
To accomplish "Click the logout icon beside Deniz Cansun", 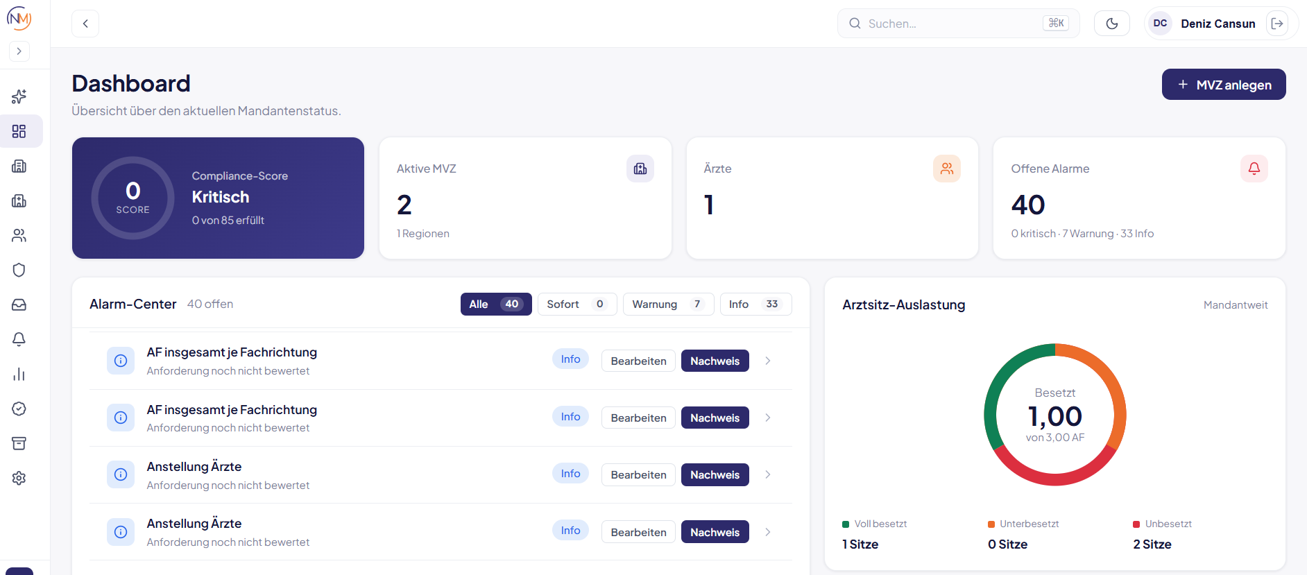I will click(1277, 24).
